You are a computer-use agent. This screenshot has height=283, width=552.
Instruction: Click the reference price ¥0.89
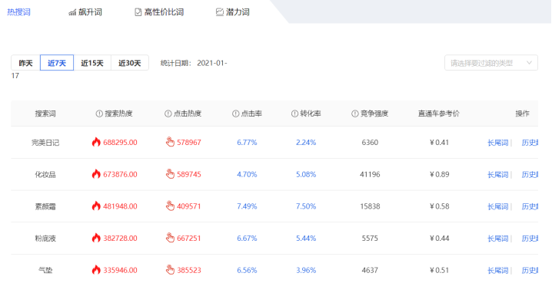pyautogui.click(x=439, y=175)
